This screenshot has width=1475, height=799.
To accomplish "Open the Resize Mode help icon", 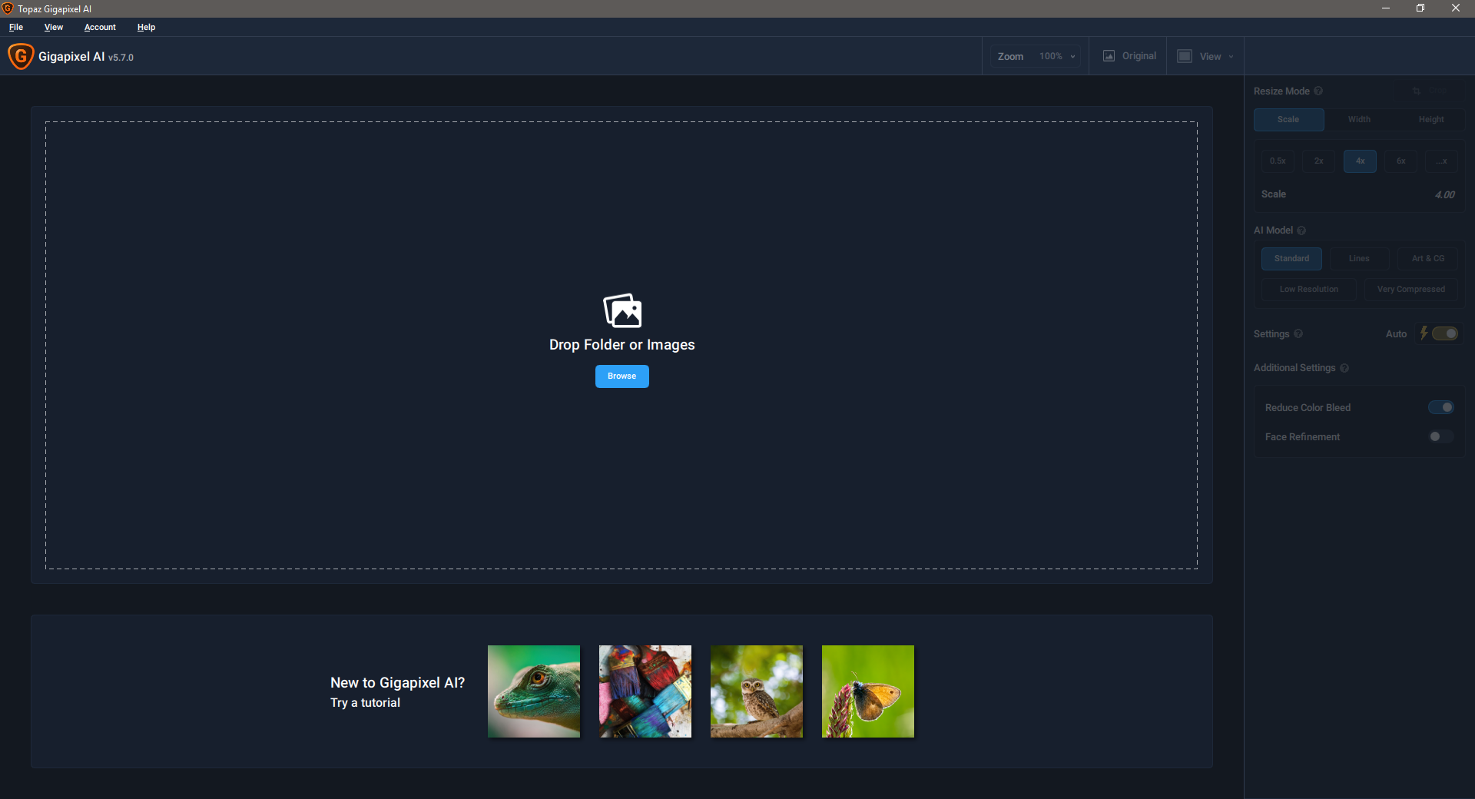I will click(x=1318, y=91).
